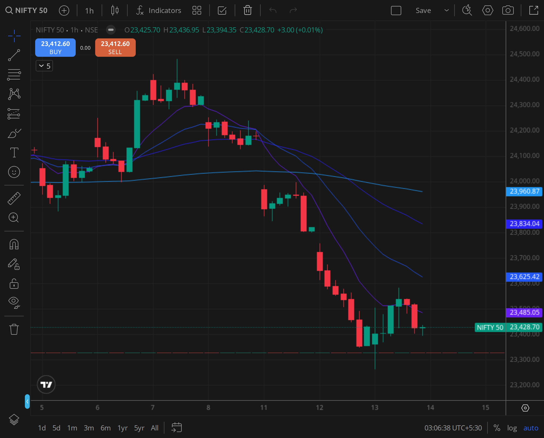Take a chart snapshot with camera
The width and height of the screenshot is (544, 438).
pyautogui.click(x=508, y=11)
